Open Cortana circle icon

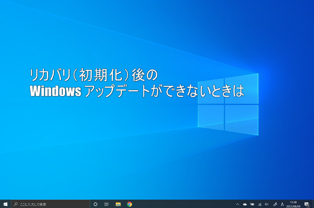95,204
